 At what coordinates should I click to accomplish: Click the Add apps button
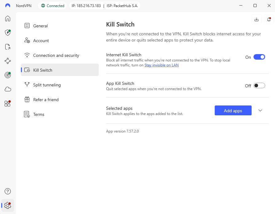[x=233, y=110]
